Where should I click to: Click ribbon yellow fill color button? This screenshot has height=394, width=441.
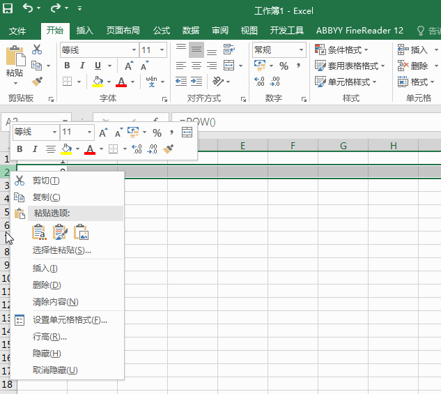point(98,82)
